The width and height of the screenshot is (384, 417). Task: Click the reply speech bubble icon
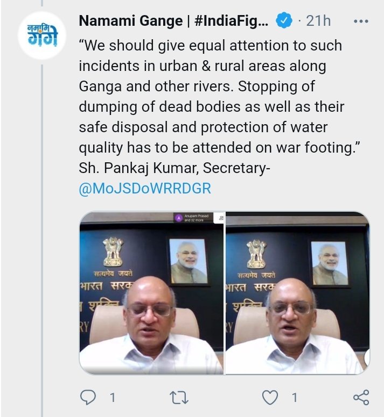pyautogui.click(x=88, y=398)
